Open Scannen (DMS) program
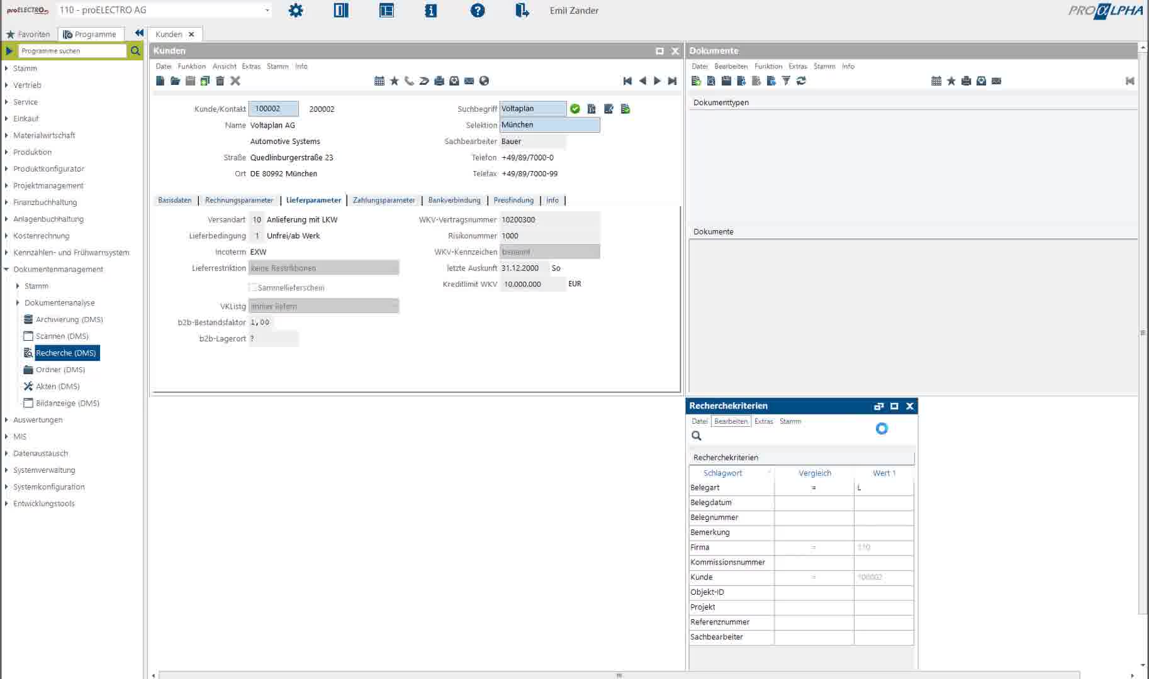Screen dimensions: 1149x679 [x=62, y=336]
